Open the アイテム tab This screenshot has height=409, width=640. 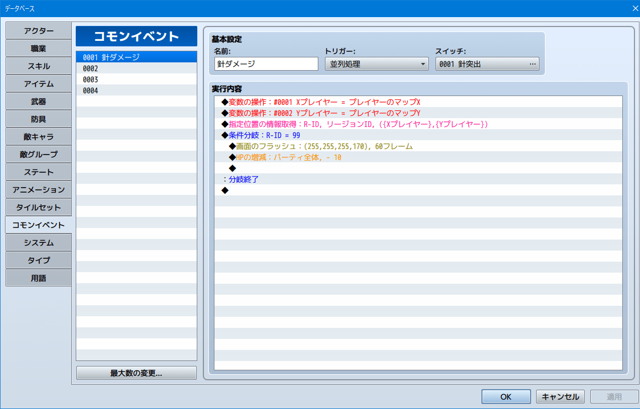(x=39, y=84)
